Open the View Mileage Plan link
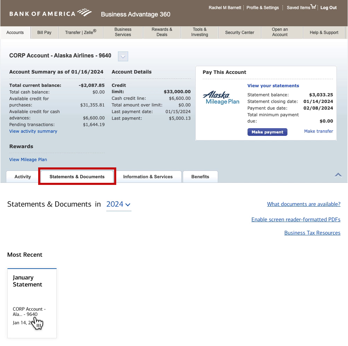The height and width of the screenshot is (346, 348). point(28,160)
